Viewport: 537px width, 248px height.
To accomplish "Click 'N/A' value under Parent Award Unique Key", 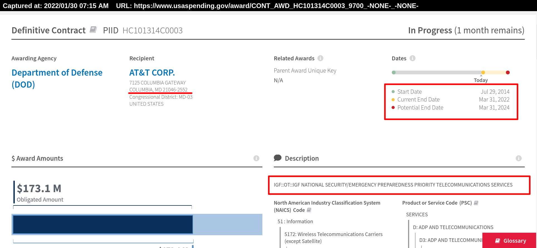I will click(x=279, y=80).
